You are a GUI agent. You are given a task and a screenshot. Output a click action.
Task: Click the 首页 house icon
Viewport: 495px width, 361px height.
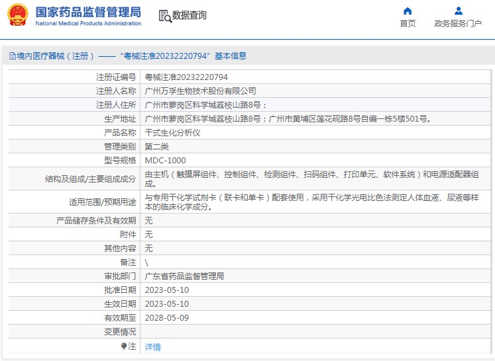pos(408,11)
